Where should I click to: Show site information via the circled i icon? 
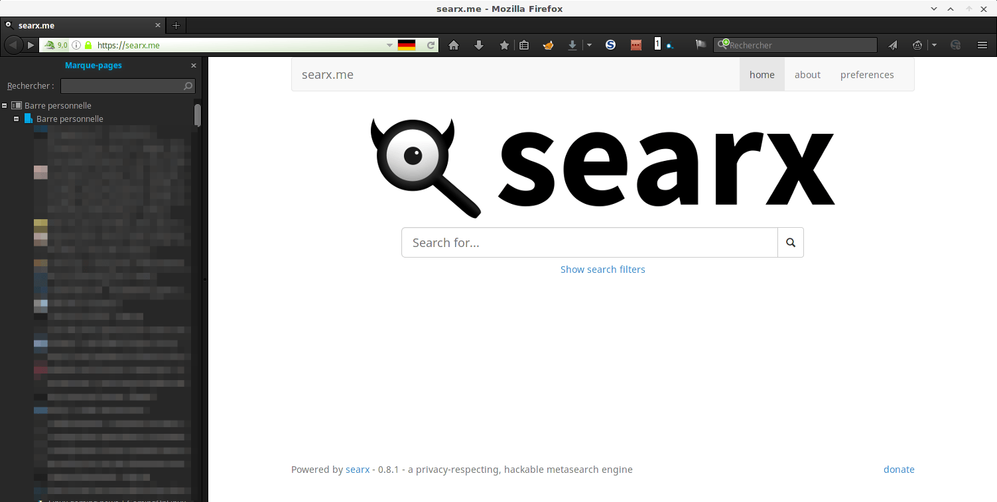point(76,45)
